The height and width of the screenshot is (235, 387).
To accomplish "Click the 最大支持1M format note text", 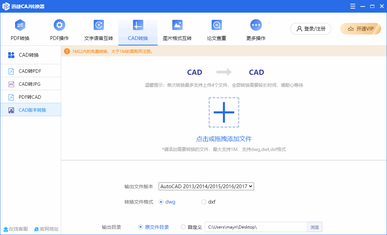I will (x=224, y=149).
